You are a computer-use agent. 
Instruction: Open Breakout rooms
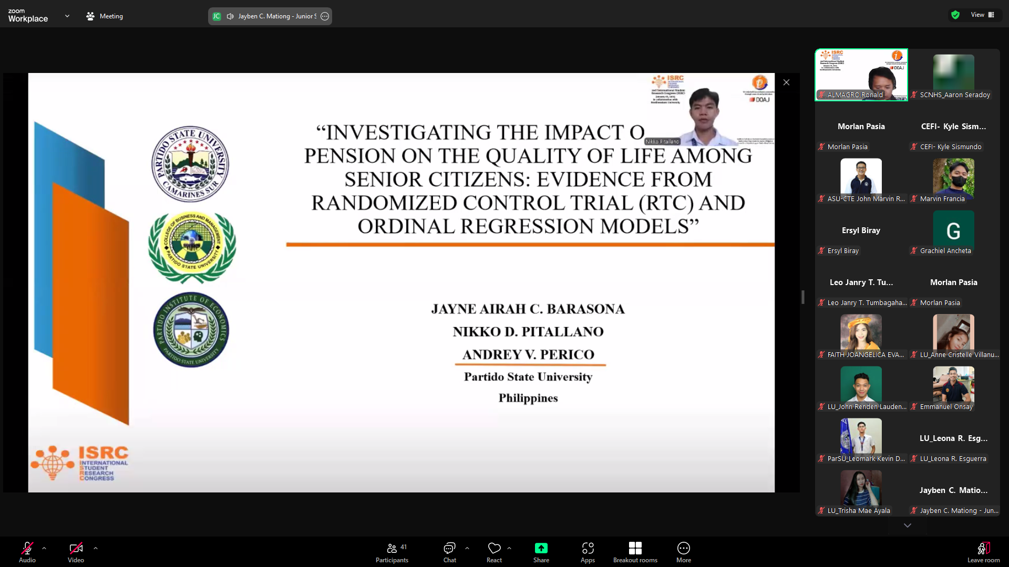pyautogui.click(x=635, y=552)
